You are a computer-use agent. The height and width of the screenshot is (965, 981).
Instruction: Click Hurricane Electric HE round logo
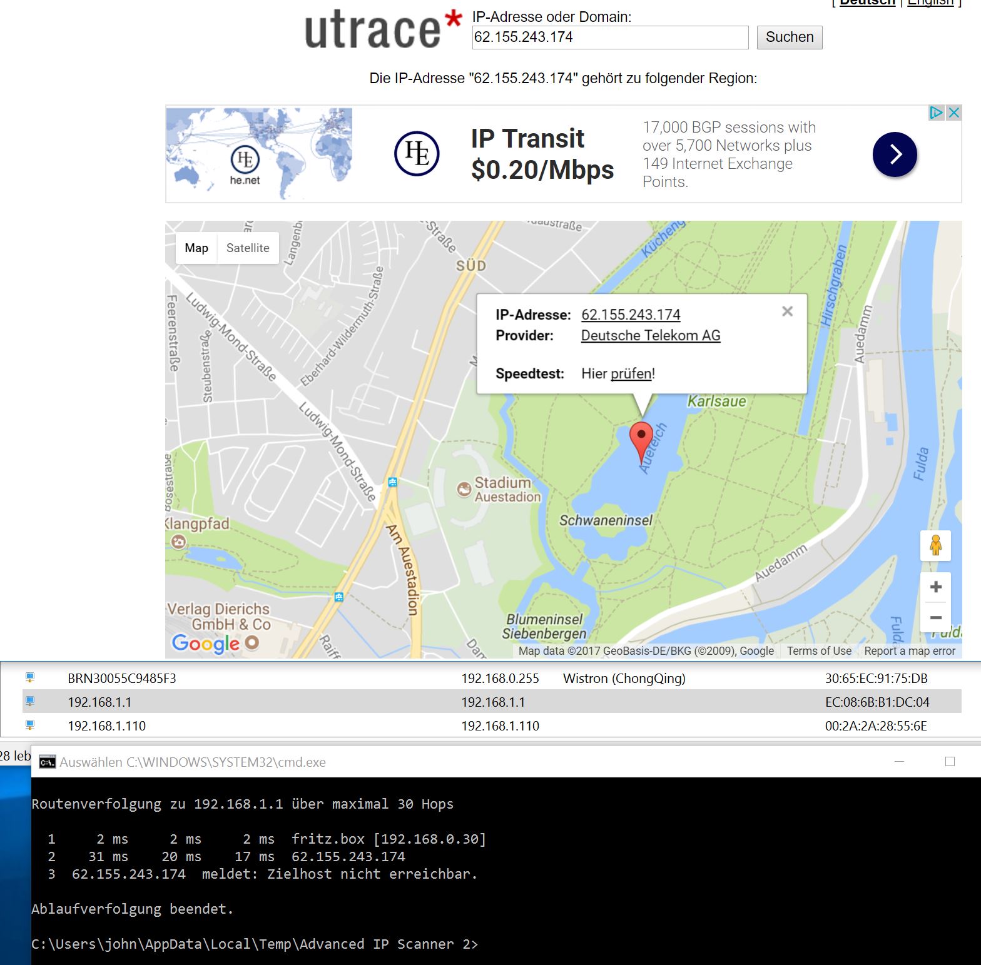pyautogui.click(x=417, y=153)
